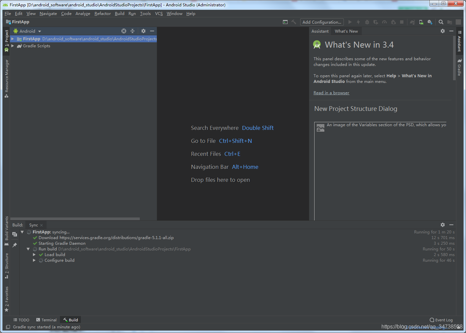This screenshot has height=333, width=466.
Task: Click the green Run play icon
Action: click(x=350, y=22)
